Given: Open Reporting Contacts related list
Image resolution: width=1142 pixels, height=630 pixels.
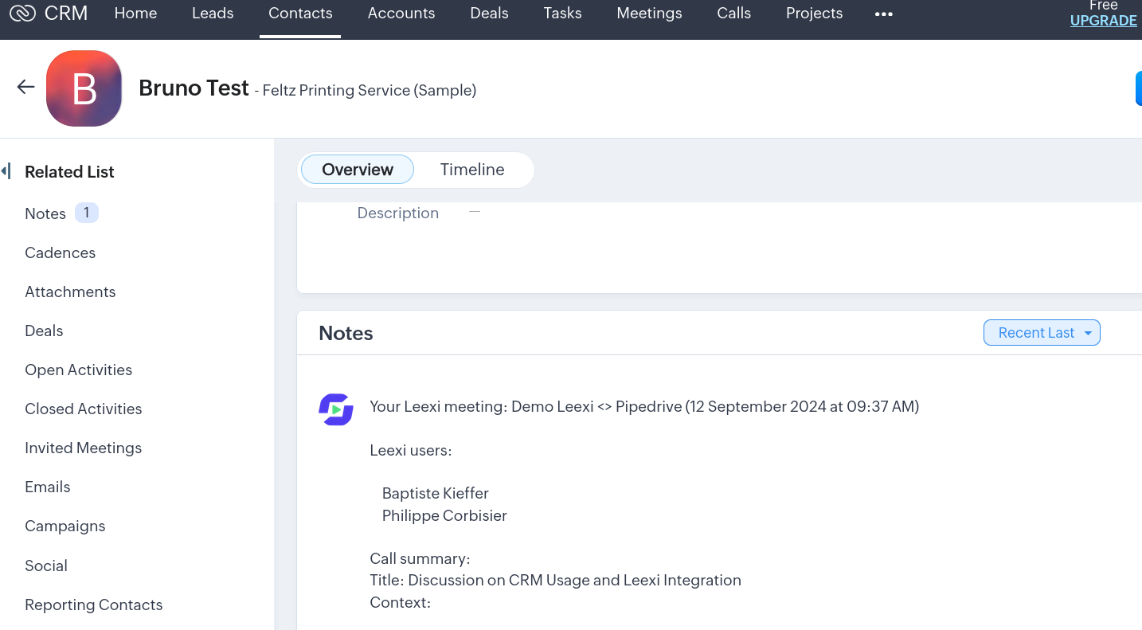Looking at the screenshot, I should [x=94, y=605].
